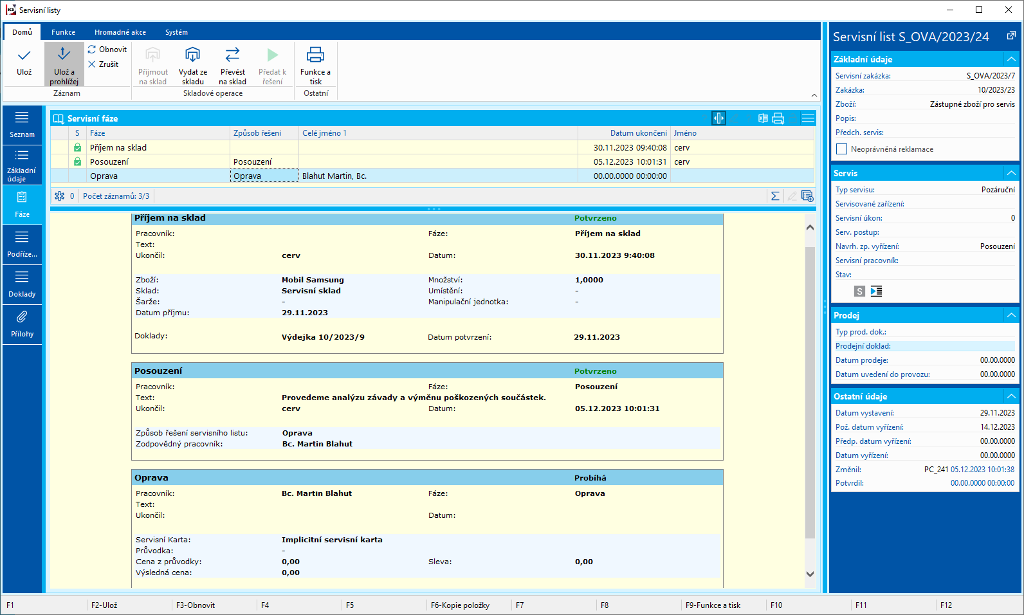Toggle the column-width fit button

pyautogui.click(x=718, y=118)
